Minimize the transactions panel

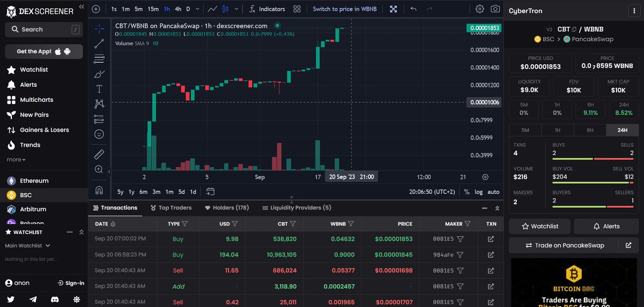(484, 208)
